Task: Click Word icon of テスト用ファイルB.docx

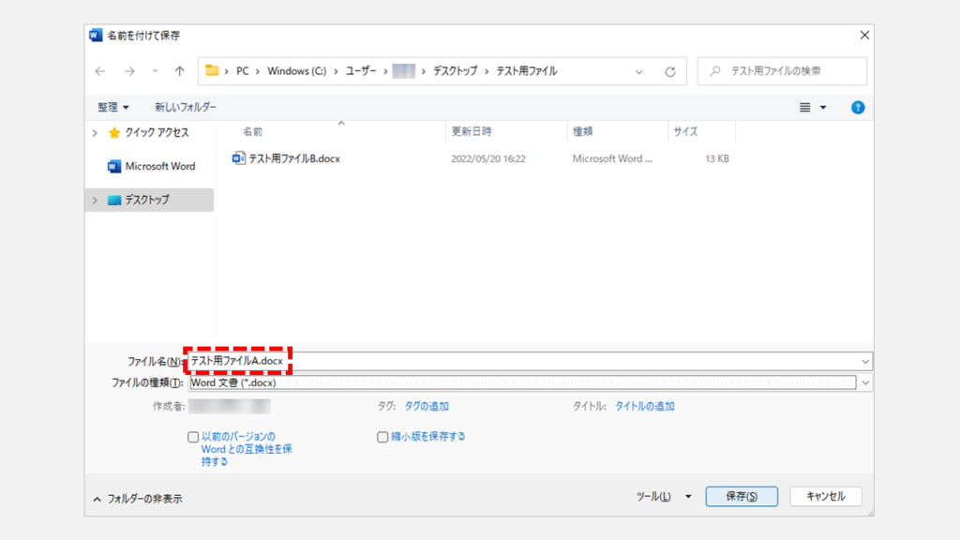Action: (x=239, y=157)
